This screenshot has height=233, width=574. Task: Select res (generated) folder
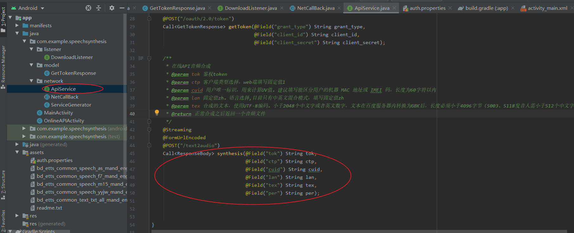click(x=47, y=223)
